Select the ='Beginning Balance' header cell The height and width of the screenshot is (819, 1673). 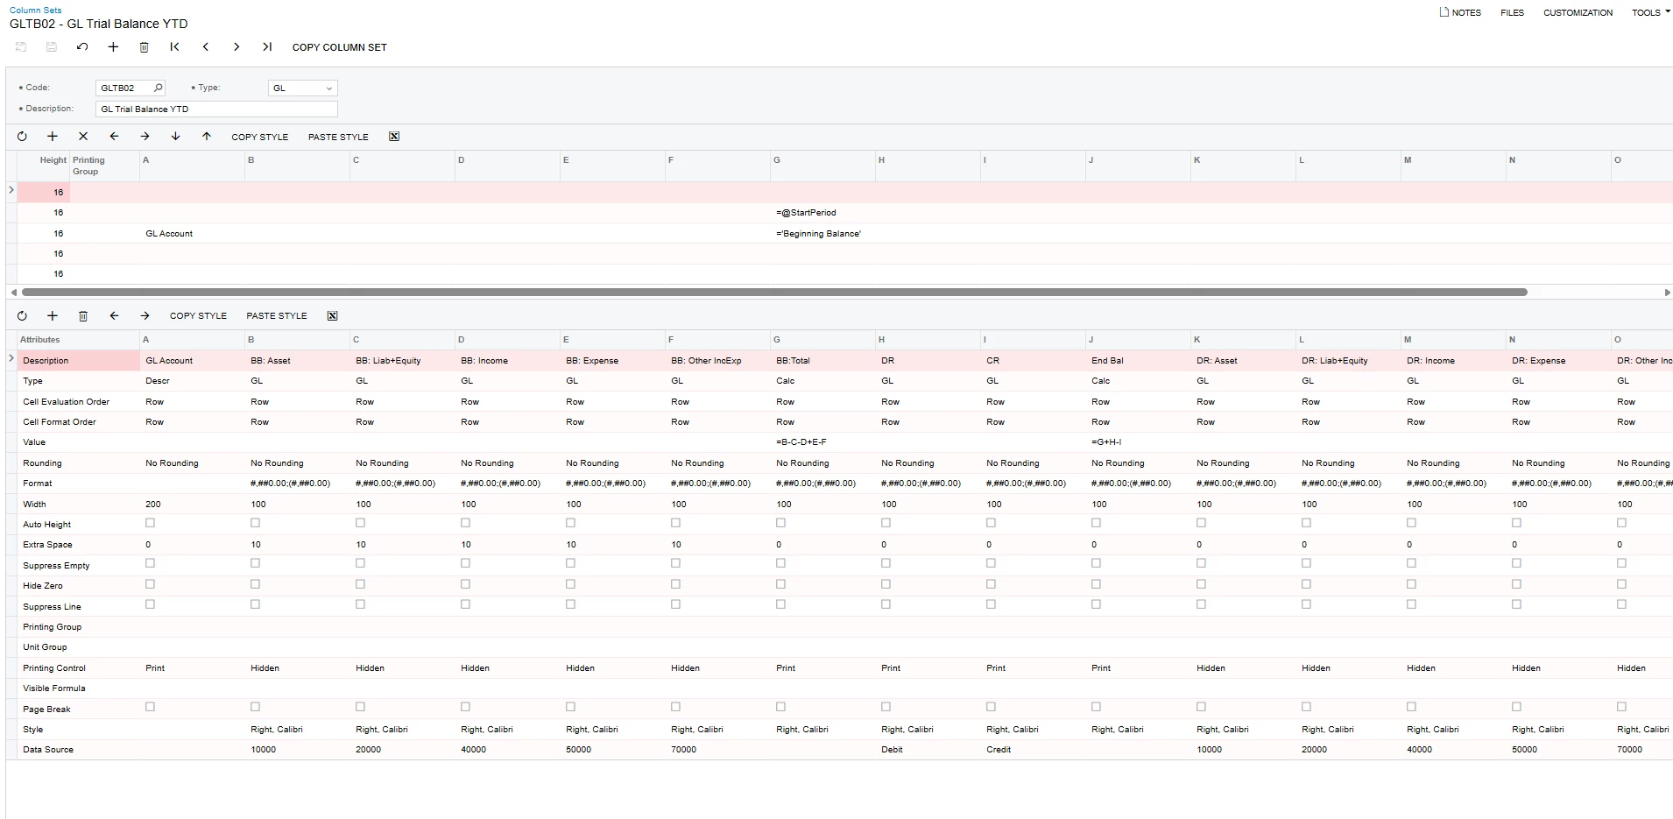pos(822,233)
